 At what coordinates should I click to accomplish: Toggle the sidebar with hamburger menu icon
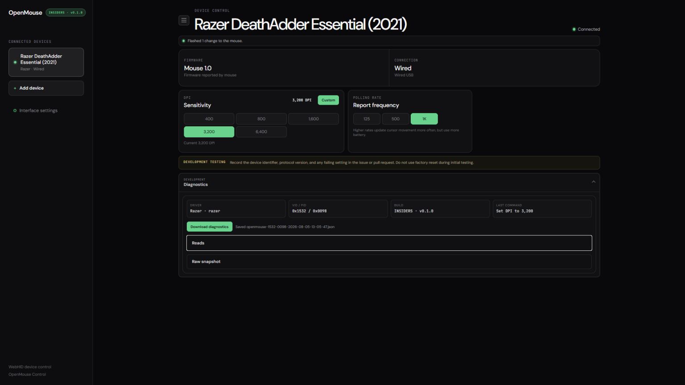pyautogui.click(x=184, y=20)
